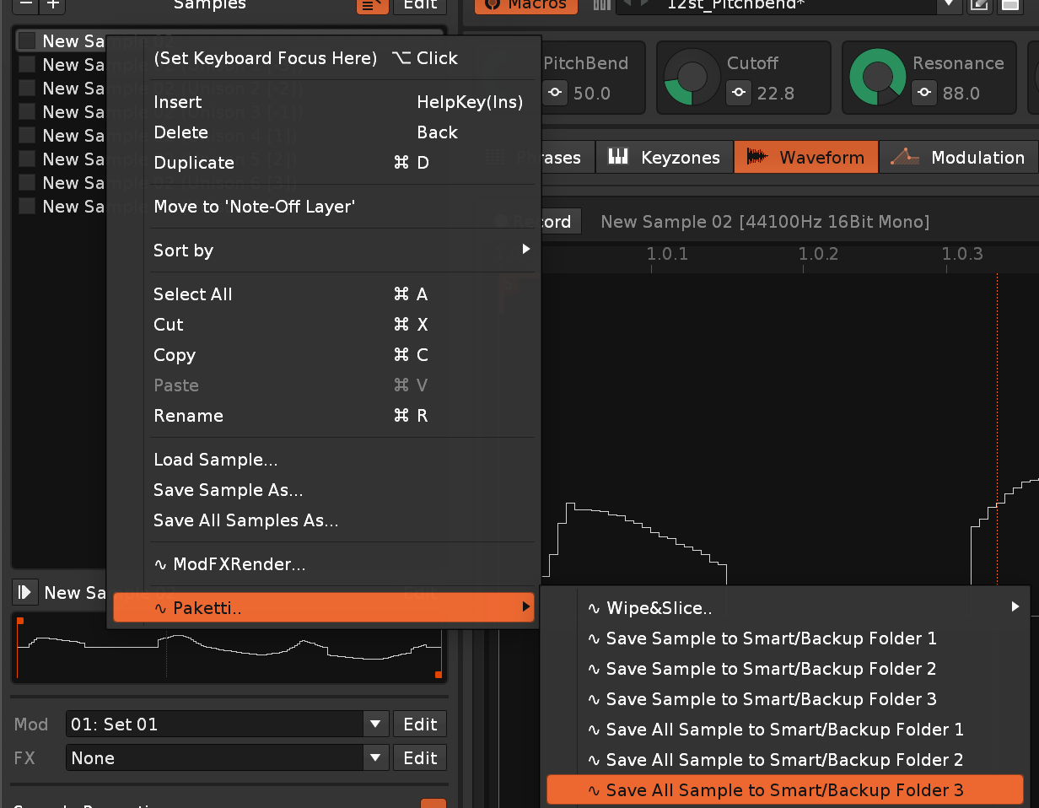
Task: Tick the last sample's checkbox in list
Action: pyautogui.click(x=27, y=206)
